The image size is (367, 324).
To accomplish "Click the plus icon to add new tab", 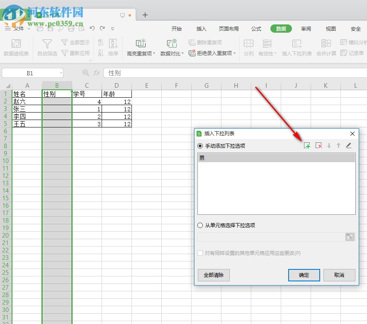I will click(145, 15).
